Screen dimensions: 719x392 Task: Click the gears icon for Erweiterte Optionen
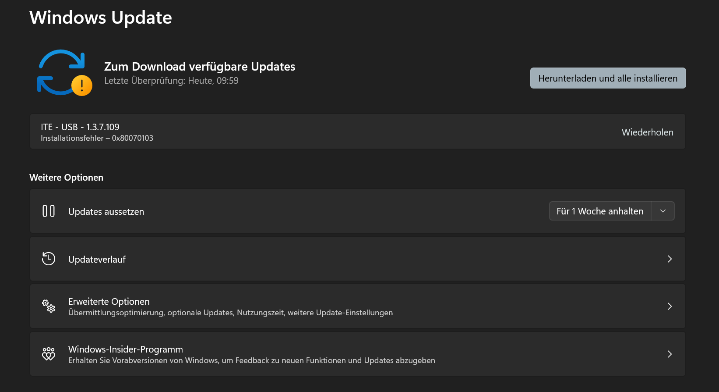coord(49,306)
